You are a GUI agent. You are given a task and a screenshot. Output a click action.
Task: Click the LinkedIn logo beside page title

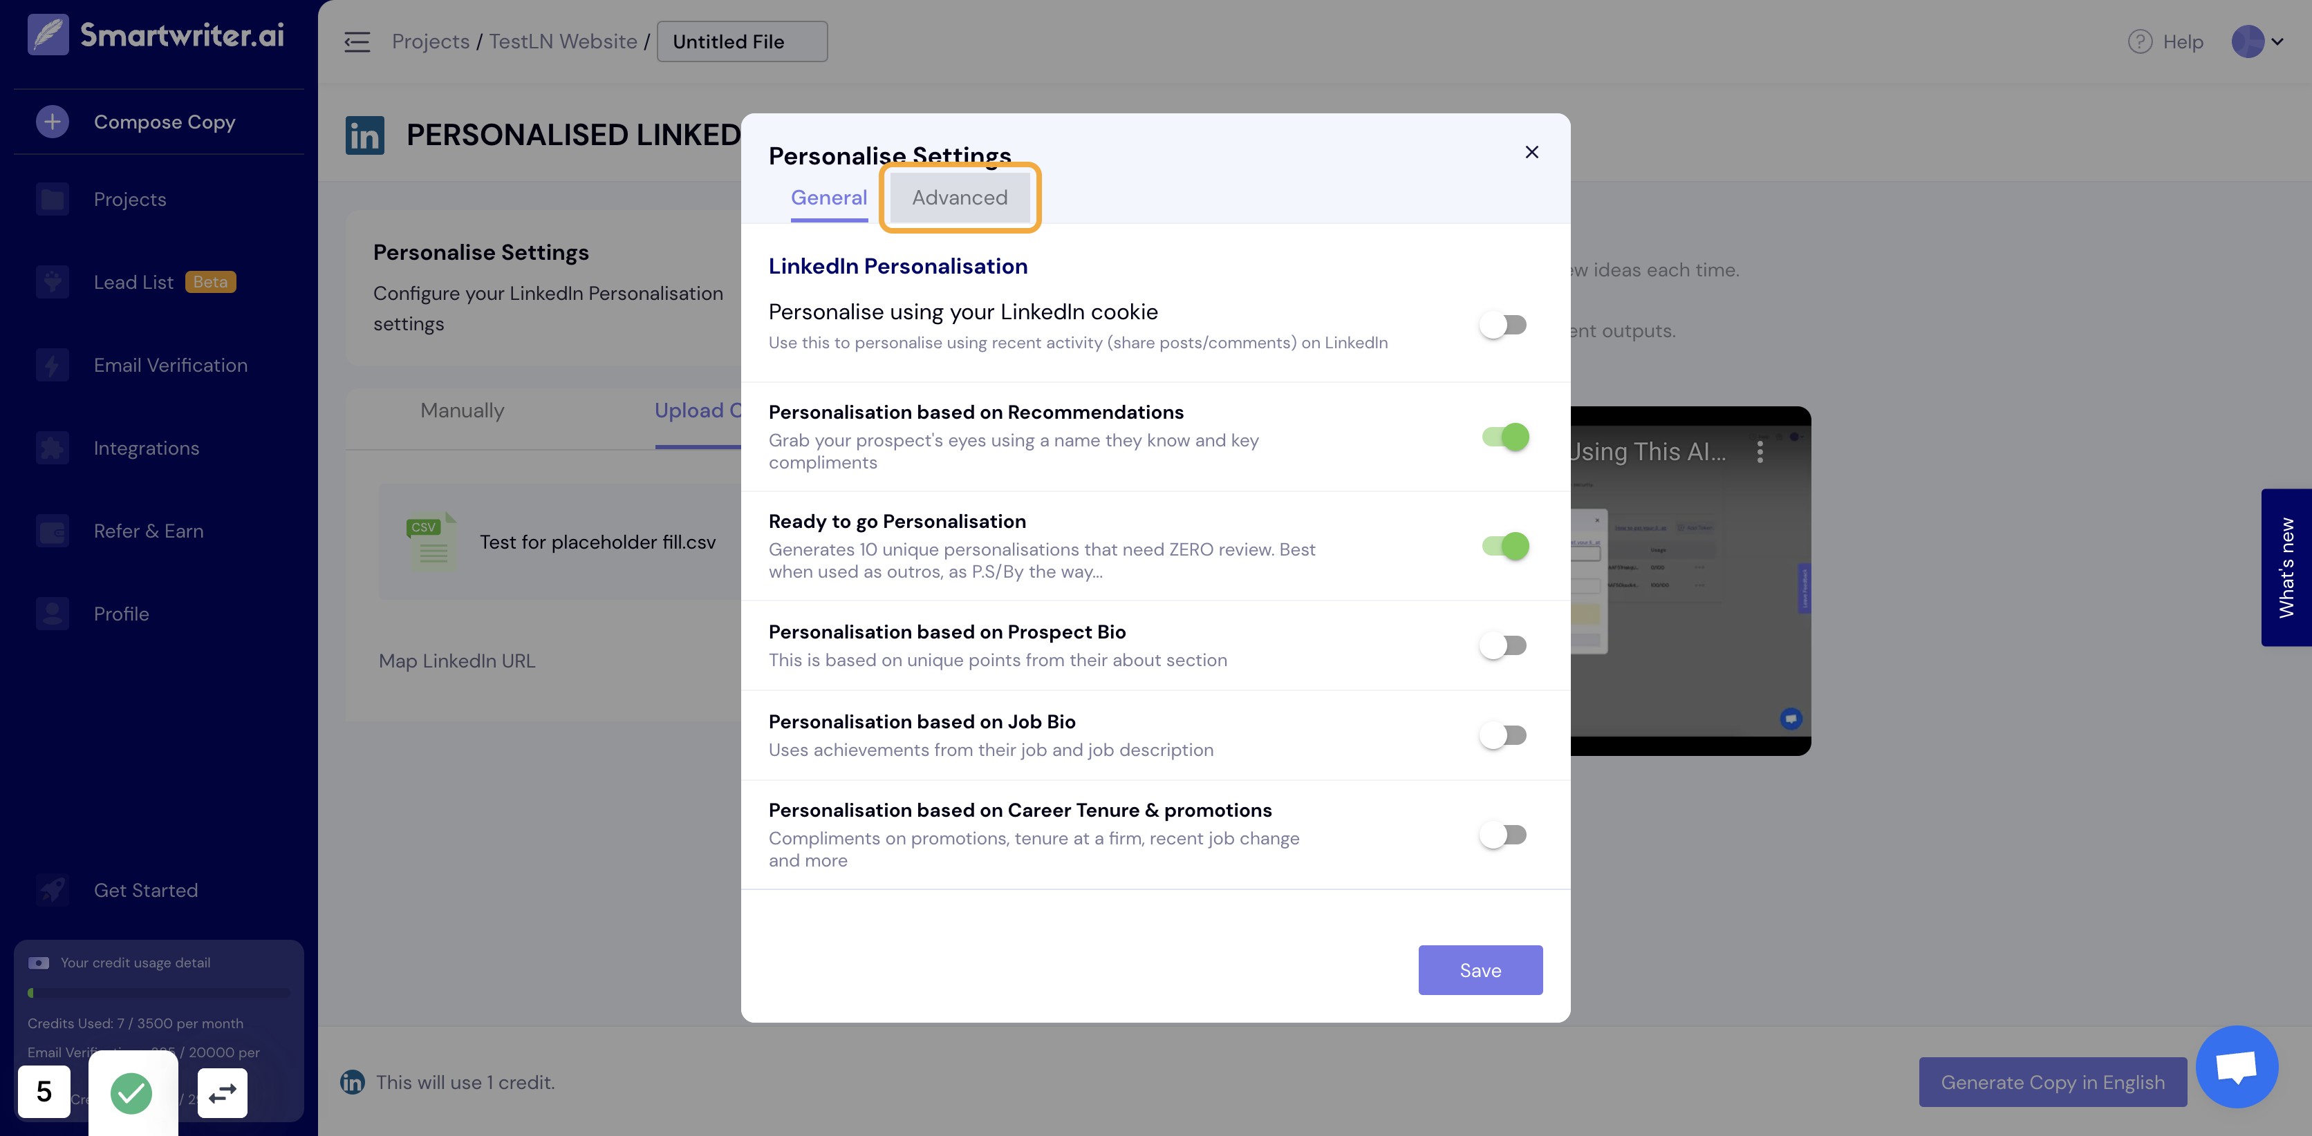364,135
